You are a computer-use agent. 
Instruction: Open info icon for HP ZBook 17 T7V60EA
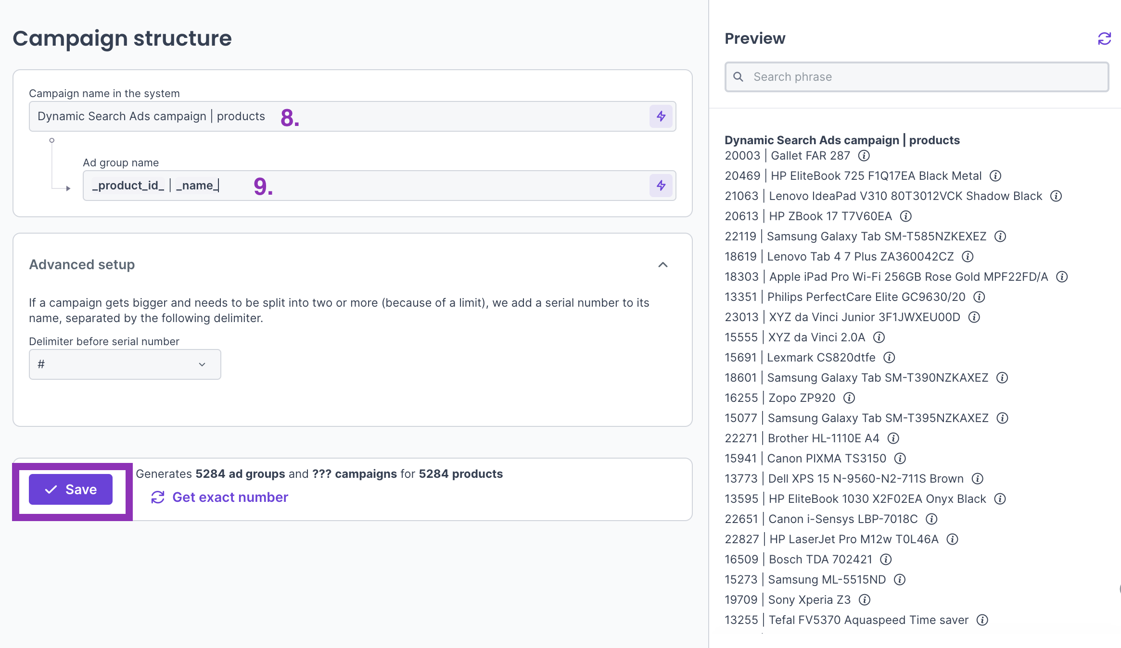pos(905,216)
